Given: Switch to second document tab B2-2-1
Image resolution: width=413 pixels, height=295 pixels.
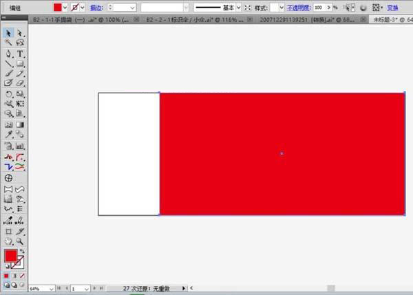Looking at the screenshot, I should click(x=195, y=19).
